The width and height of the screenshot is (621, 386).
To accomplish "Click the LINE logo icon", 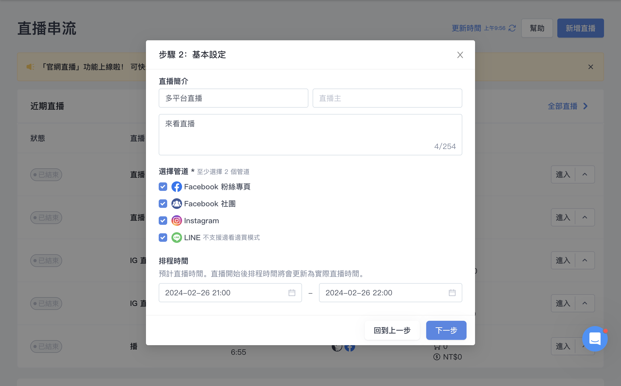I will click(176, 238).
